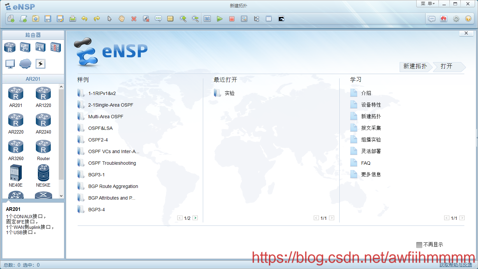Pick the AR201 router device
Image resolution: width=478 pixels, height=269 pixels.
(16, 97)
